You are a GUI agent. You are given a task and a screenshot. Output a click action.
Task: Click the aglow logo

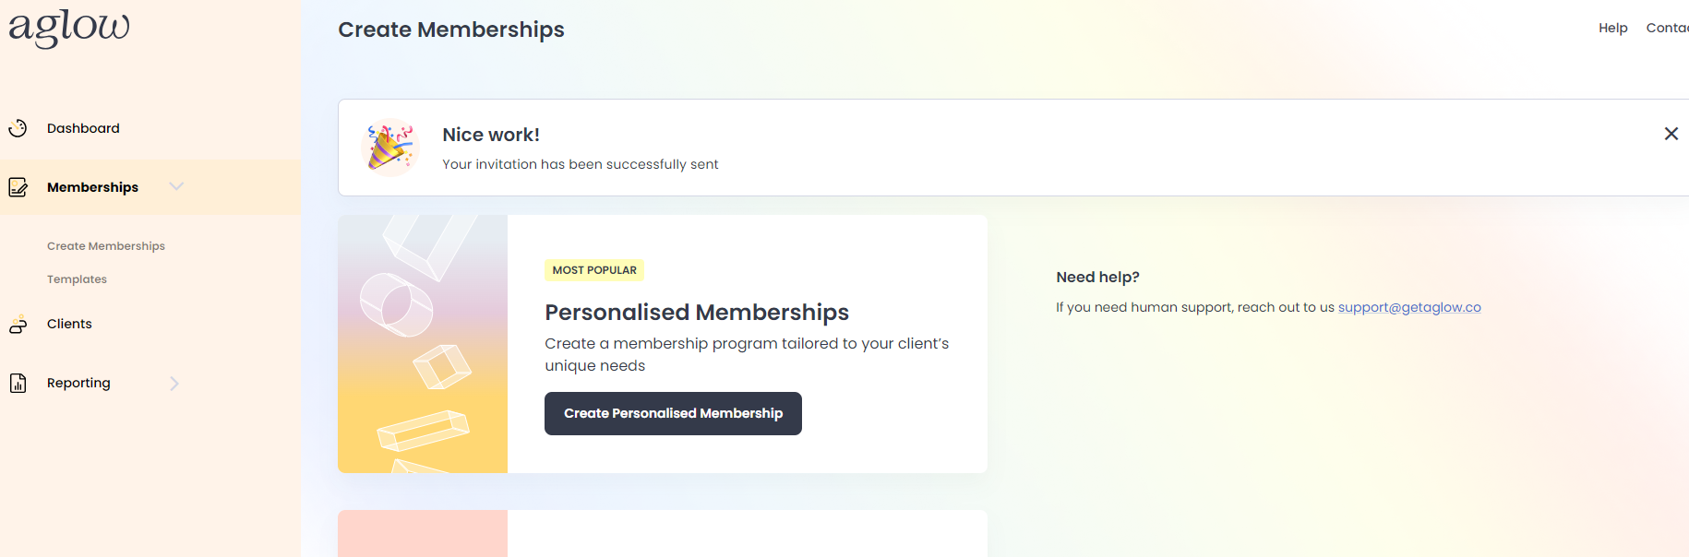pos(69,28)
